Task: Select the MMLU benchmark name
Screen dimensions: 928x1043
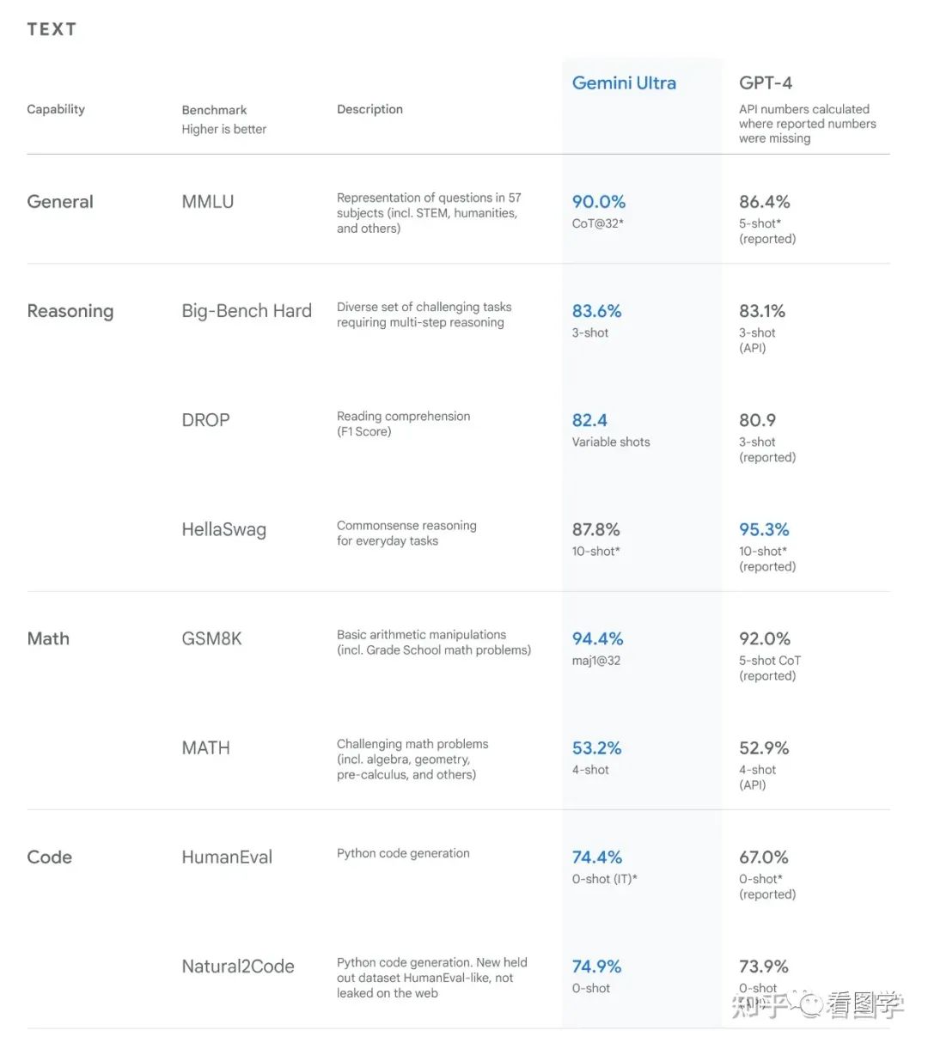Action: [208, 202]
